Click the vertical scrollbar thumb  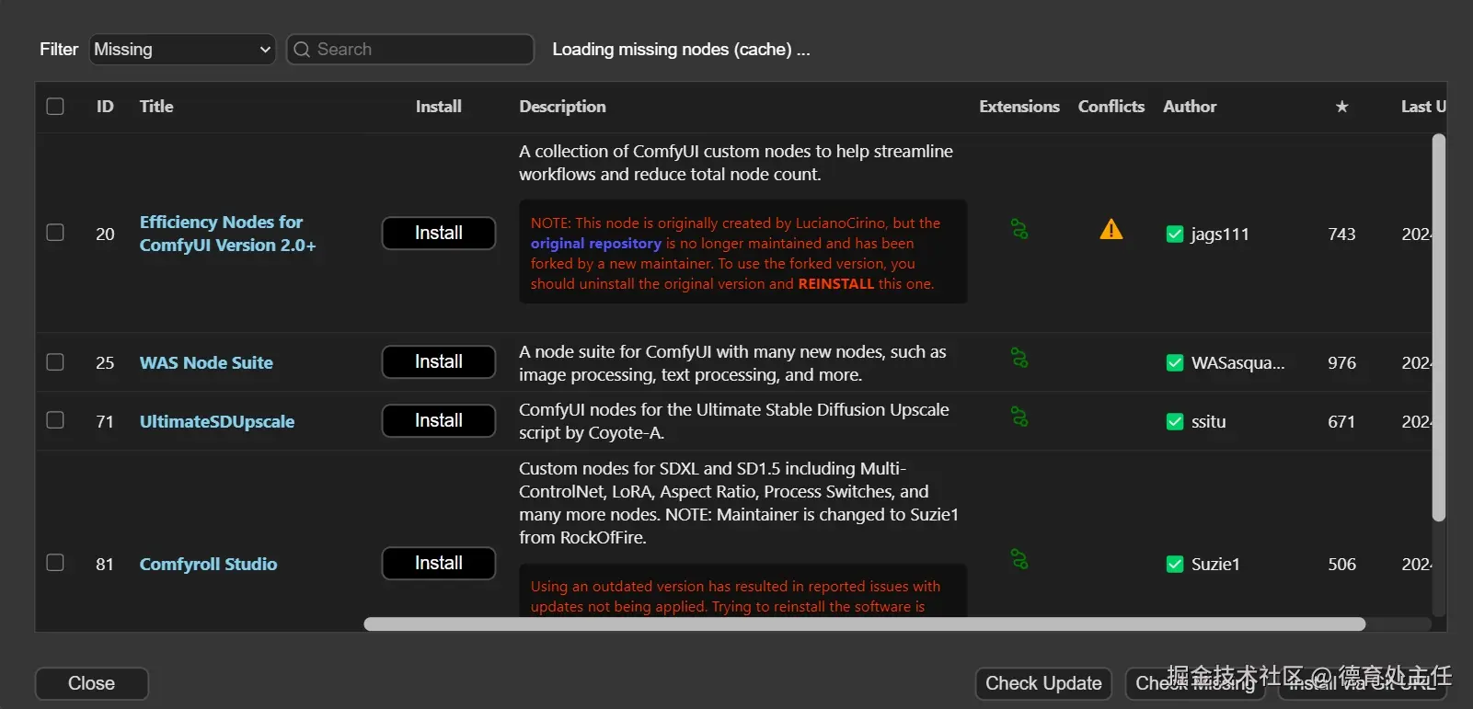click(x=1439, y=328)
